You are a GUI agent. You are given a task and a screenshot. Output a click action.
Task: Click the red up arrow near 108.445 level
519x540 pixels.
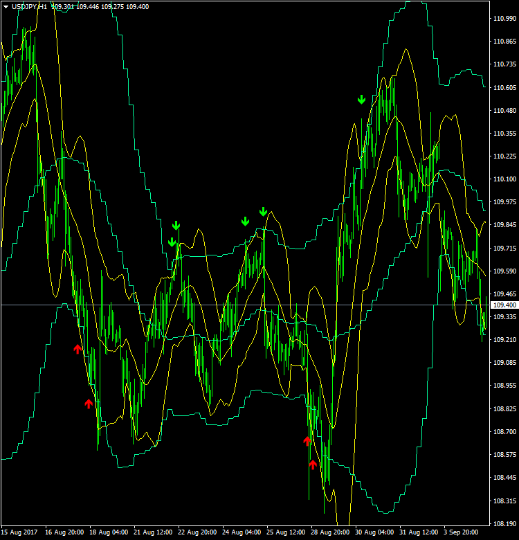pyautogui.click(x=313, y=465)
